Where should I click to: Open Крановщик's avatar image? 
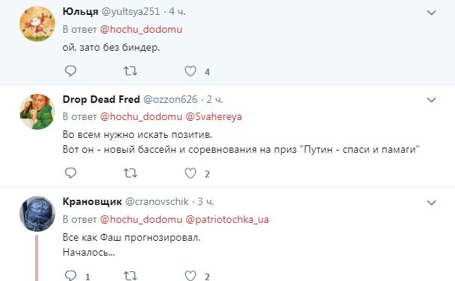[x=37, y=214]
